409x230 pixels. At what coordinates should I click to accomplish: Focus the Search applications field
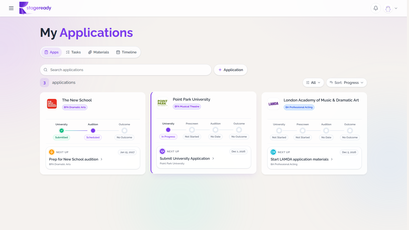[x=126, y=70]
